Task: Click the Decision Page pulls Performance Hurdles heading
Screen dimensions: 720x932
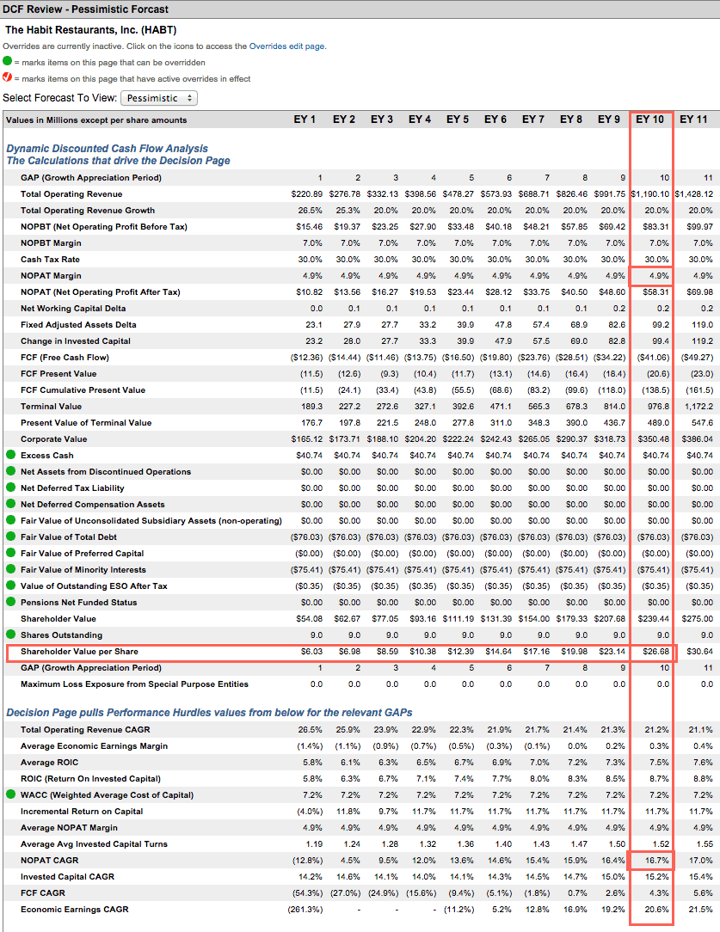Action: tap(209, 713)
